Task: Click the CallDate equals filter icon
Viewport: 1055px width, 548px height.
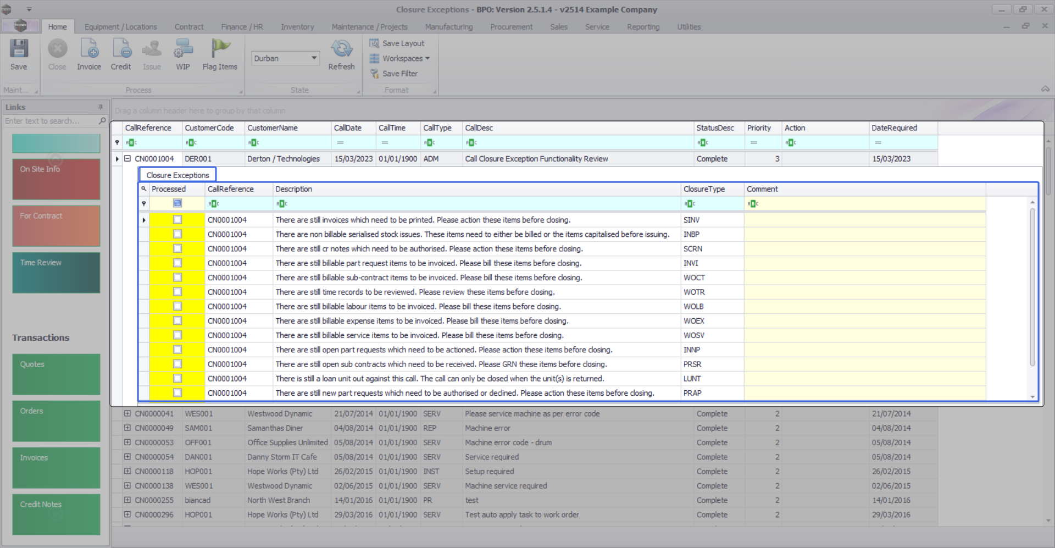Action: click(x=340, y=143)
